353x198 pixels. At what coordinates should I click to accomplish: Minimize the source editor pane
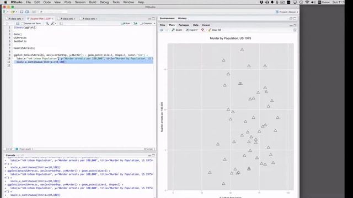(x=149, y=19)
